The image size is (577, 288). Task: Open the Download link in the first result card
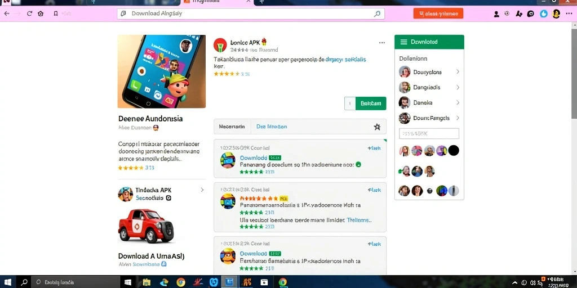click(254, 157)
